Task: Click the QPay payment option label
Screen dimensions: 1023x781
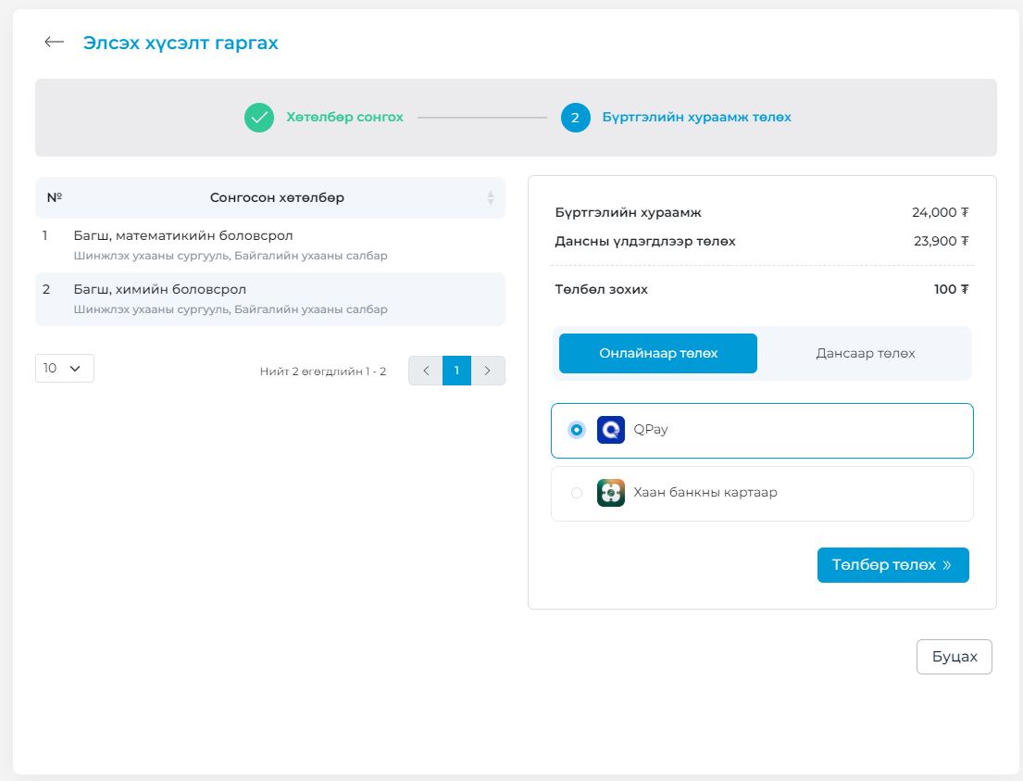Action: (651, 430)
